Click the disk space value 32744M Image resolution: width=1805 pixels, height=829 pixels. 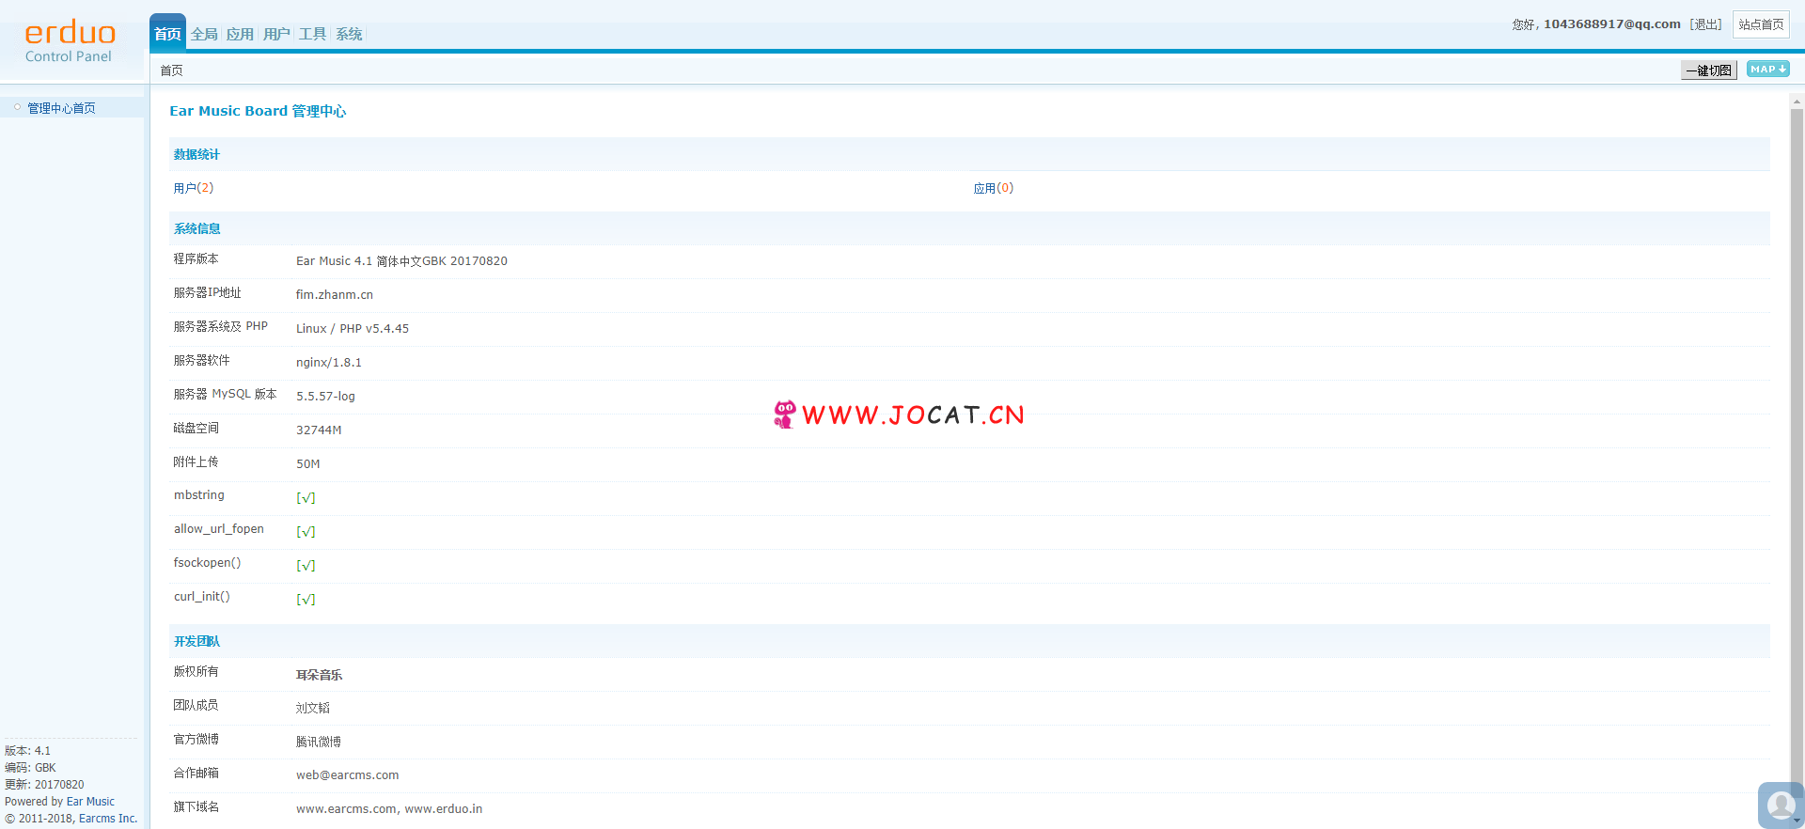point(319,430)
